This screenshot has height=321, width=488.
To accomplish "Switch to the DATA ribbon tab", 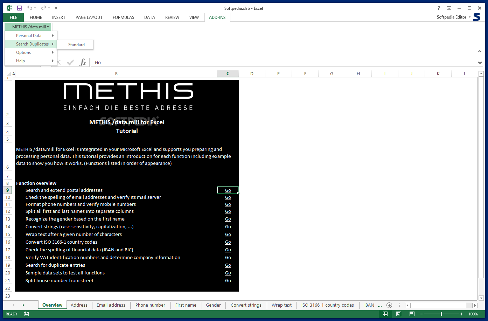I will 149,17.
